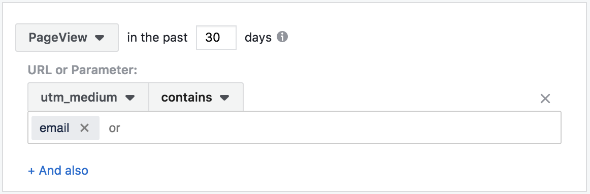Open the contains operator dropdown
Viewport: 590px width, 194px height.
tap(196, 97)
